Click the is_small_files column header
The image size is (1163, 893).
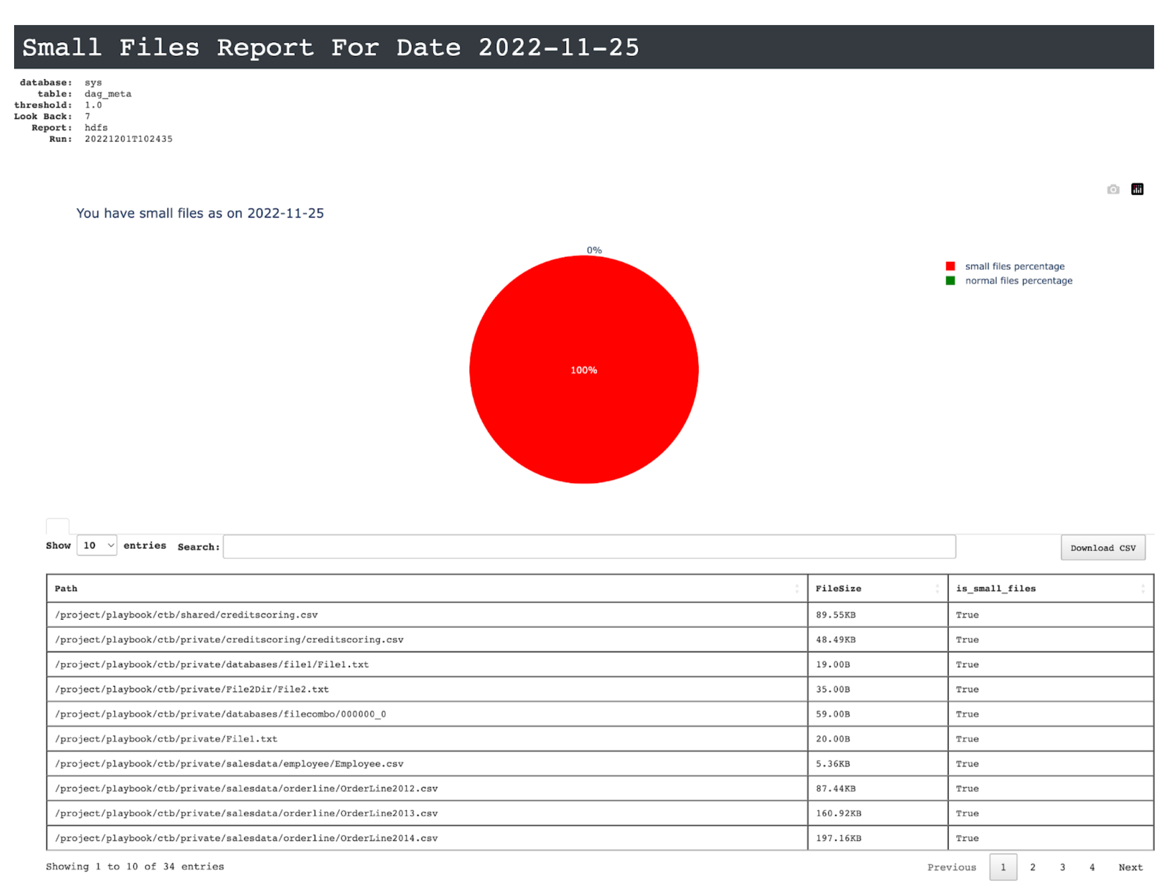(x=1050, y=588)
